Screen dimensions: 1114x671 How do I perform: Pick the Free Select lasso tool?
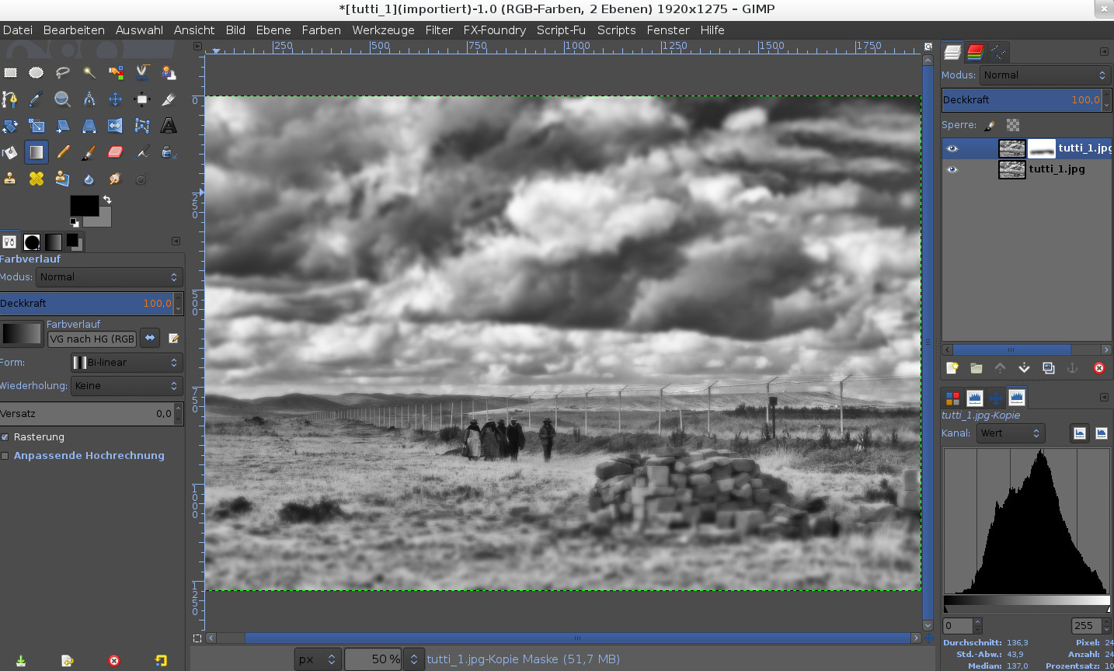point(63,73)
